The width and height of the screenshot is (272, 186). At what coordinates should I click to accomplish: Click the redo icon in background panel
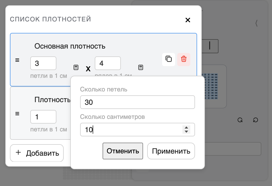click(x=256, y=120)
